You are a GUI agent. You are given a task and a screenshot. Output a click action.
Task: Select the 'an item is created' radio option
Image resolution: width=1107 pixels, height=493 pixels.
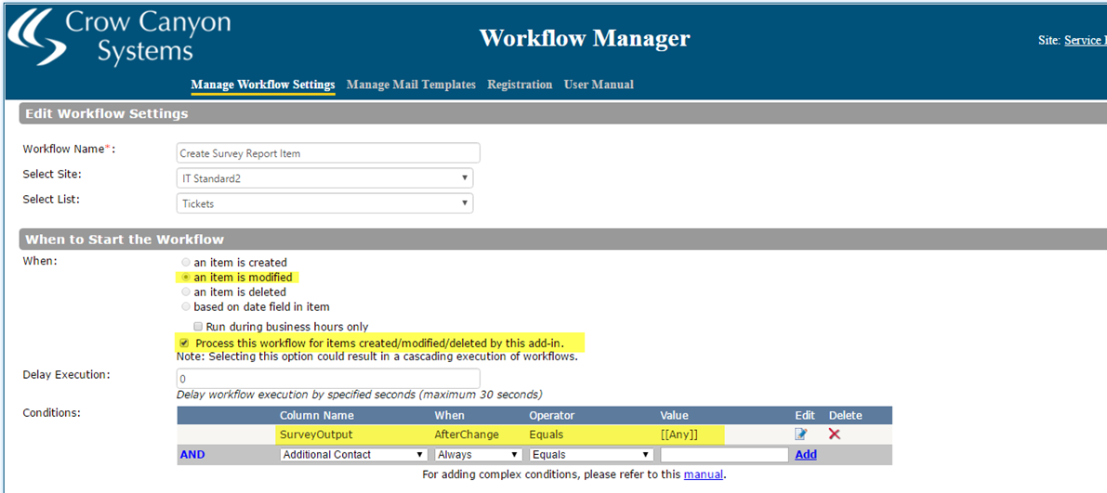click(187, 263)
